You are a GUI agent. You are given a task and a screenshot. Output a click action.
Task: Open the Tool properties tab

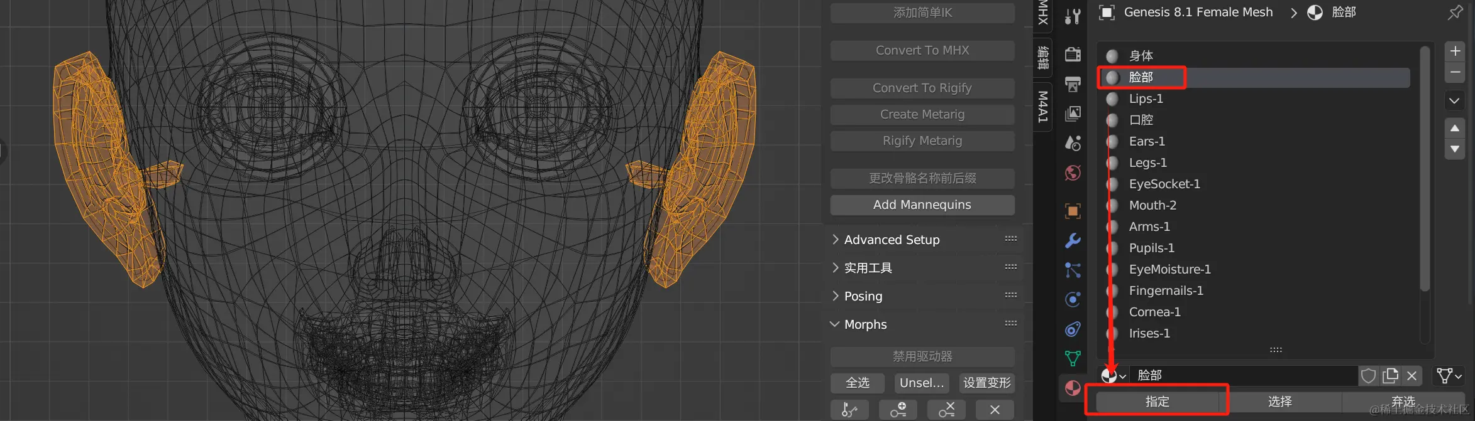1073,16
